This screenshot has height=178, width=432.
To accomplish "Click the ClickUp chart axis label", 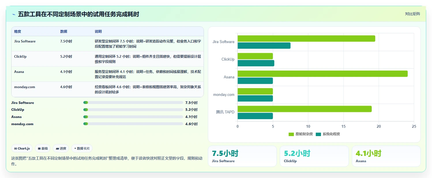I will pos(228,59).
